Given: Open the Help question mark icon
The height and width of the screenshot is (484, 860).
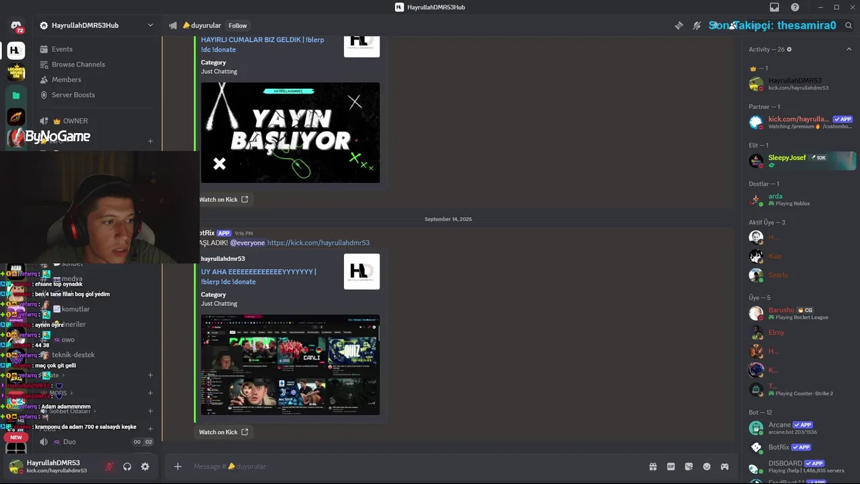Looking at the screenshot, I should point(795,7).
